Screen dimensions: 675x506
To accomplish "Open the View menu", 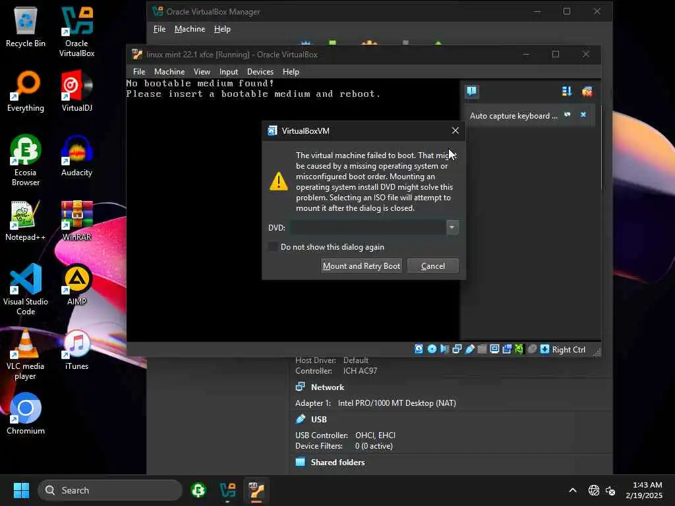I will 202,72.
